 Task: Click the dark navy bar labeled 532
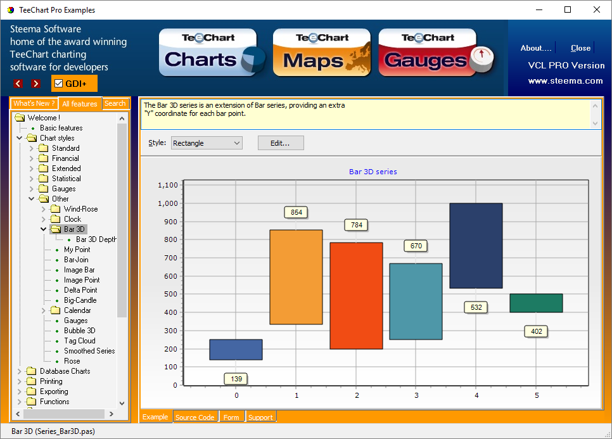pos(476,246)
